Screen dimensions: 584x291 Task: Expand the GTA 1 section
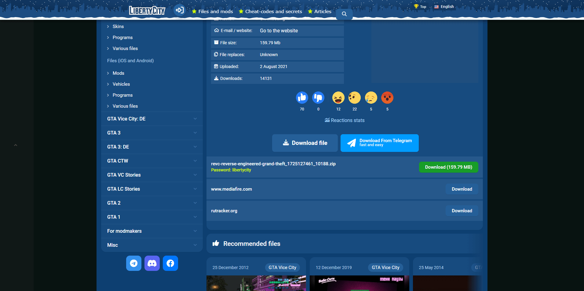pos(152,217)
